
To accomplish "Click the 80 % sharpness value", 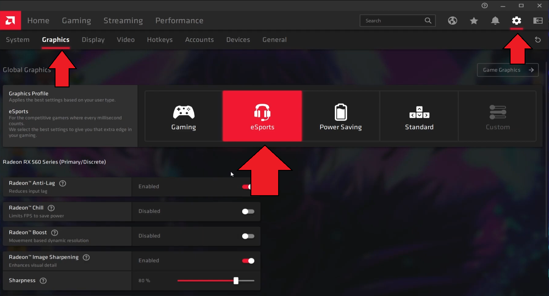I will coord(144,280).
